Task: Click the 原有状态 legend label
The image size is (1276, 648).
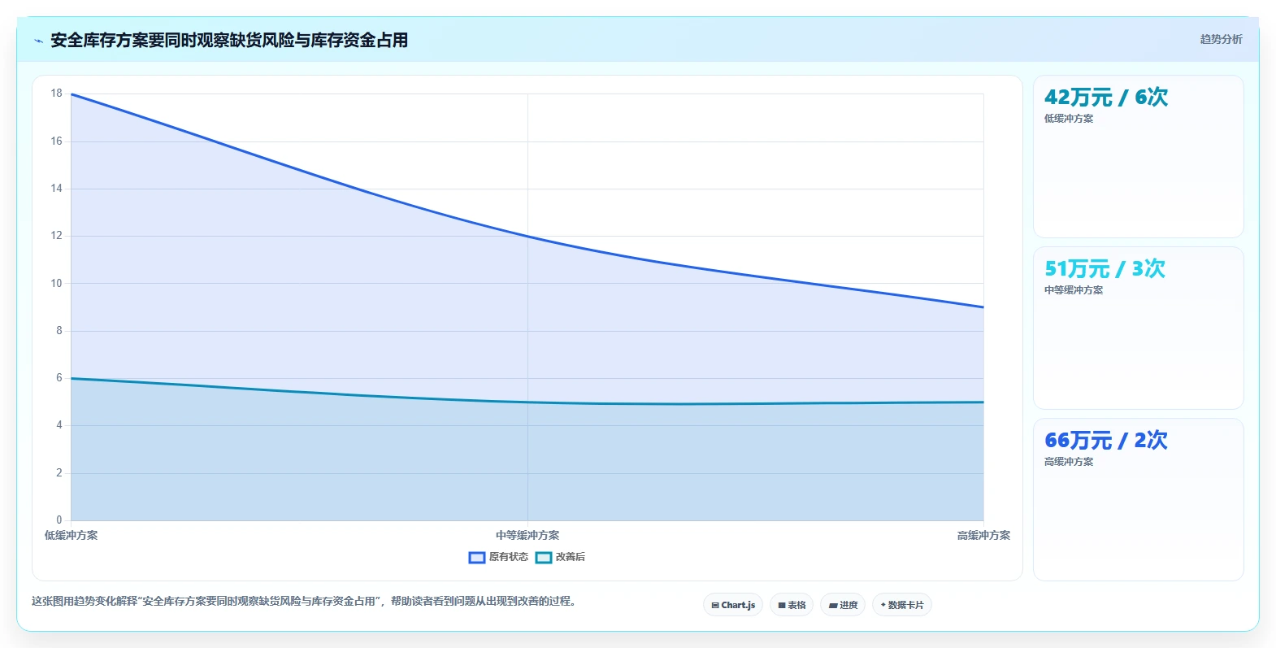Action: (x=509, y=557)
